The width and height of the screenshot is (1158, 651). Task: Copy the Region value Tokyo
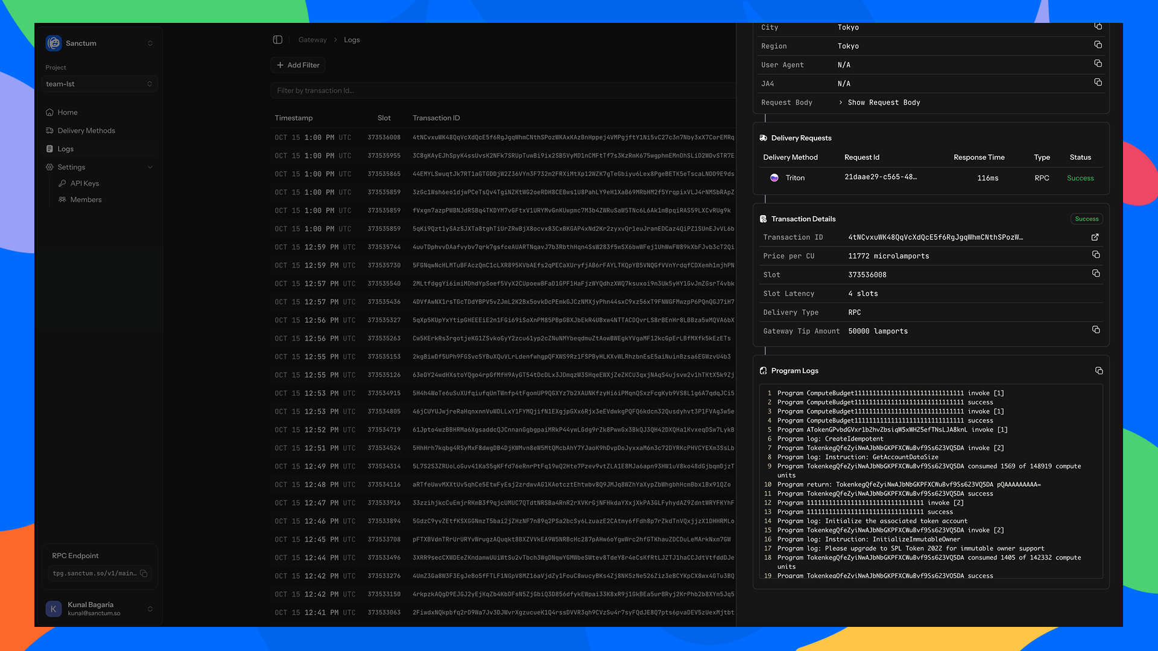pyautogui.click(x=1098, y=45)
